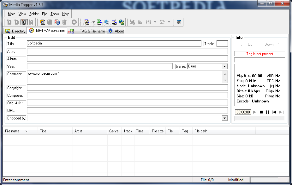
Task: Select the leftmost ID tag type icon
Action: 9,22
